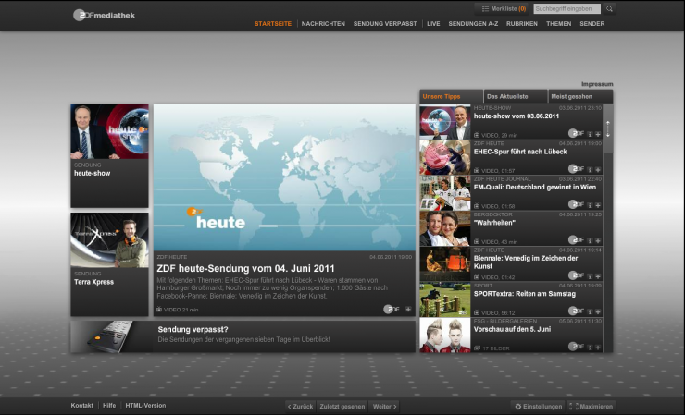The width and height of the screenshot is (685, 415).
Task: Go to the STARTSEITE menu item
Action: click(x=273, y=23)
